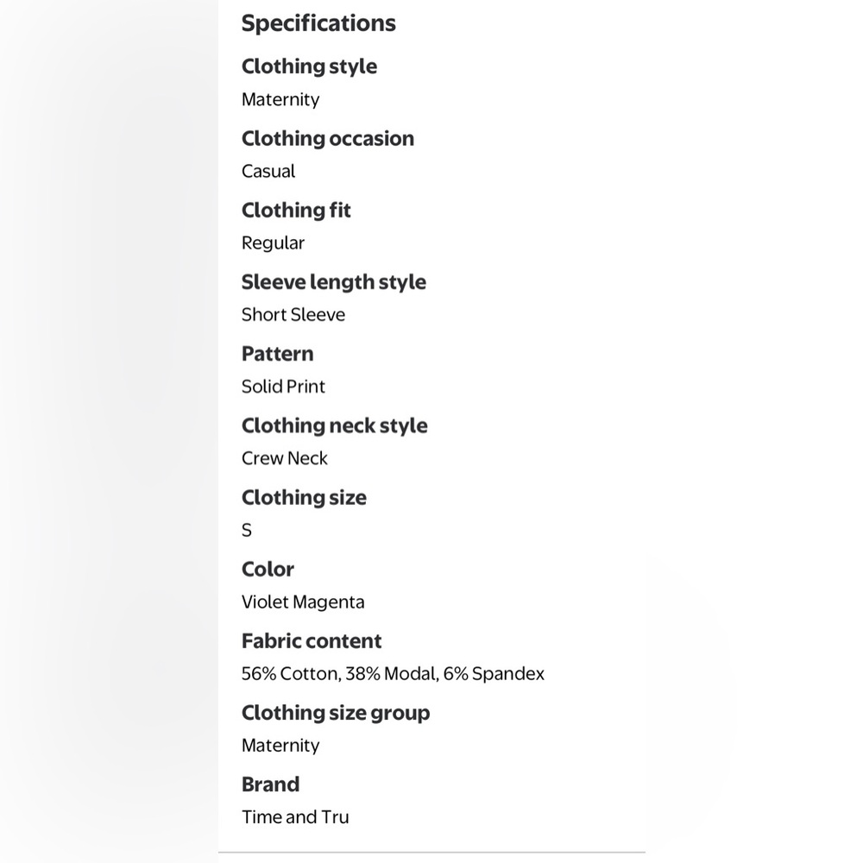Select the Pattern label

pos(277,354)
